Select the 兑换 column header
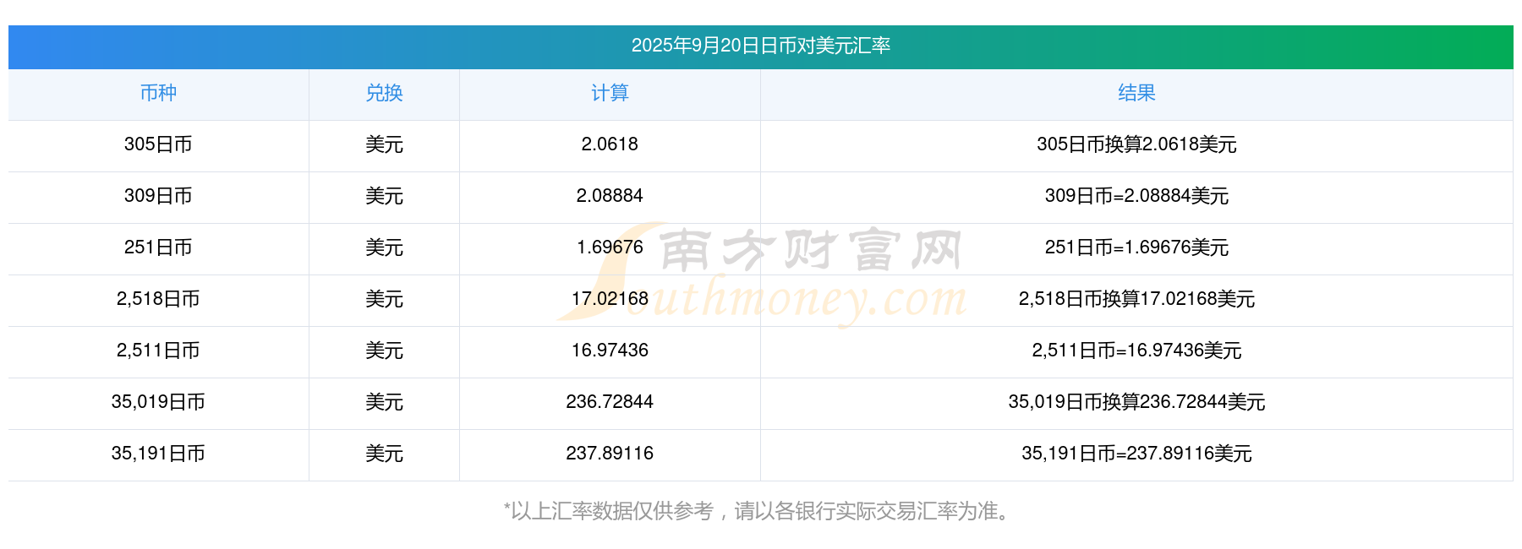Viewport: 1522px width, 549px height. pos(384,93)
